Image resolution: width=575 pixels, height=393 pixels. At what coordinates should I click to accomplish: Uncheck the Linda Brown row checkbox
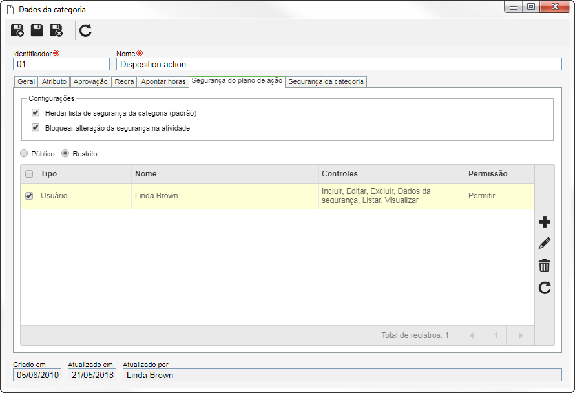tap(29, 196)
